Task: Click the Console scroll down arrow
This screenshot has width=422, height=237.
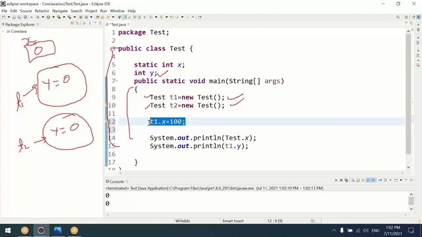Action: 411,209
